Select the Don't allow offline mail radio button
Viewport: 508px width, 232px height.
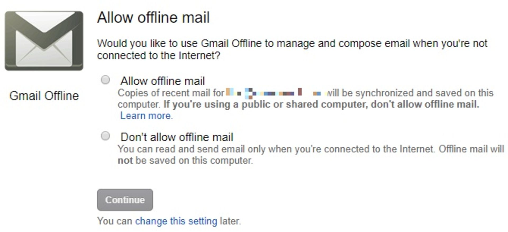click(x=106, y=135)
